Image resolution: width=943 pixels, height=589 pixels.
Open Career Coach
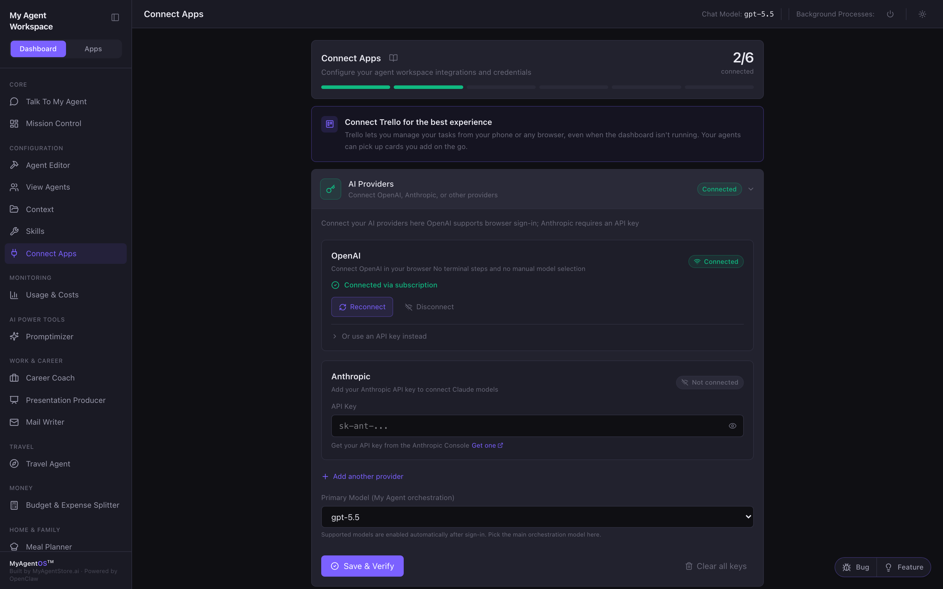65,378
